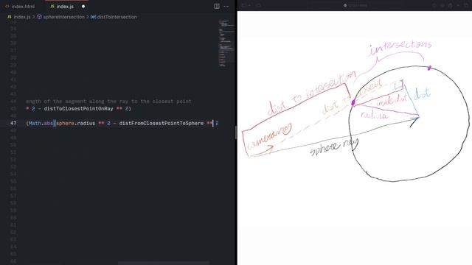Split the editor with the split icon

(x=217, y=6)
